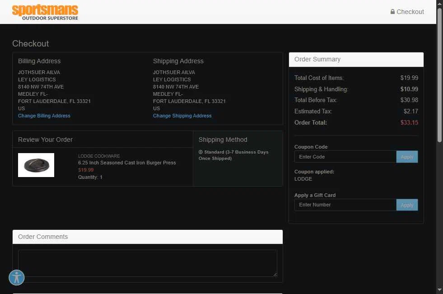The width and height of the screenshot is (443, 294).
Task: Click the gift card Enter Number field
Action: pos(345,205)
